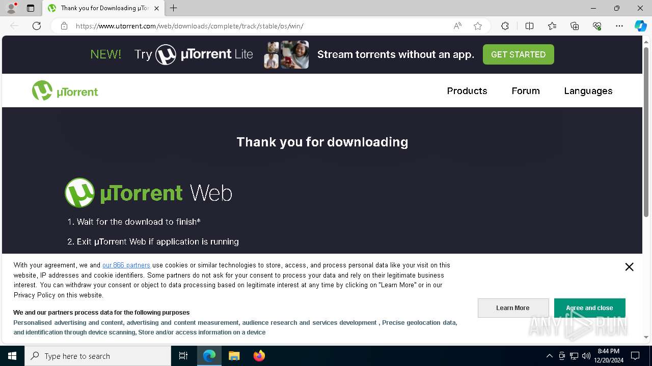This screenshot has width=652, height=366.
Task: Go to µTorrent home logo
Action: pyautogui.click(x=65, y=91)
